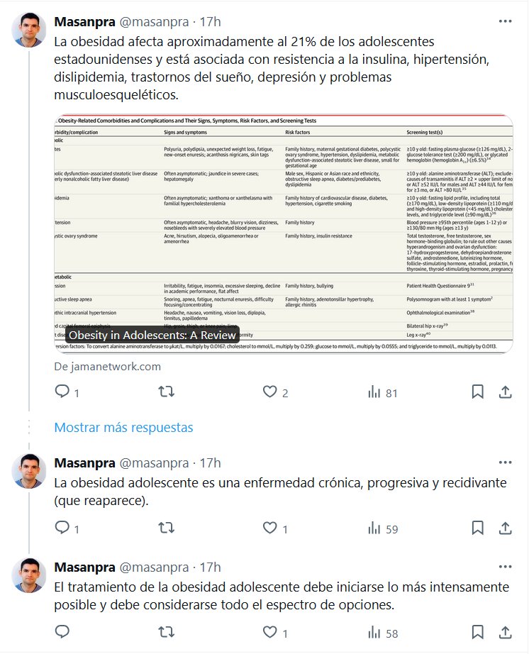Show more replies via 'Mostrar más respuestas'

pyautogui.click(x=123, y=427)
